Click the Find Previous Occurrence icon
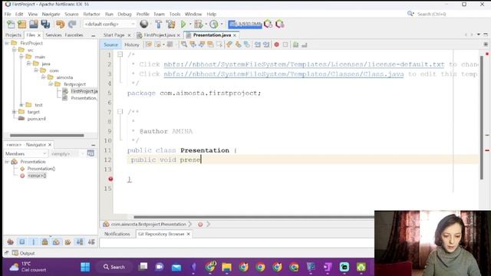This screenshot has width=491, height=276. (193, 44)
